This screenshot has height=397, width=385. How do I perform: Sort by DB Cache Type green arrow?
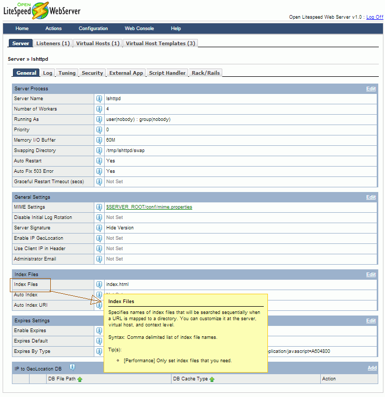[x=212, y=379]
